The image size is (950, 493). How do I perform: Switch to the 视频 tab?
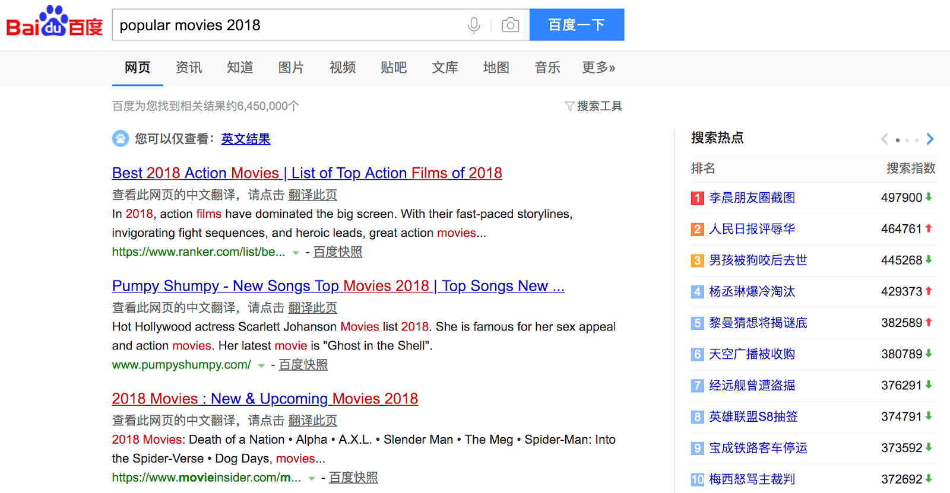tap(343, 68)
